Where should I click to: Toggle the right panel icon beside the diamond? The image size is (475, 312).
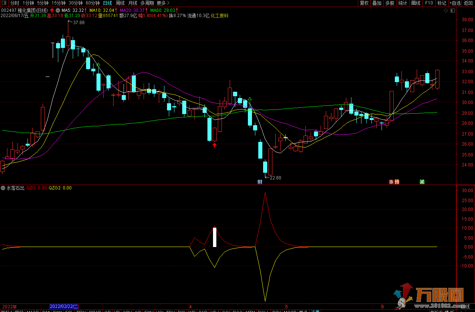452,10
